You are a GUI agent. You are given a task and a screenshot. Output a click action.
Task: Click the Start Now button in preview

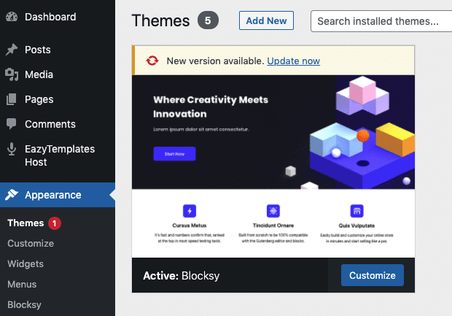(x=174, y=154)
